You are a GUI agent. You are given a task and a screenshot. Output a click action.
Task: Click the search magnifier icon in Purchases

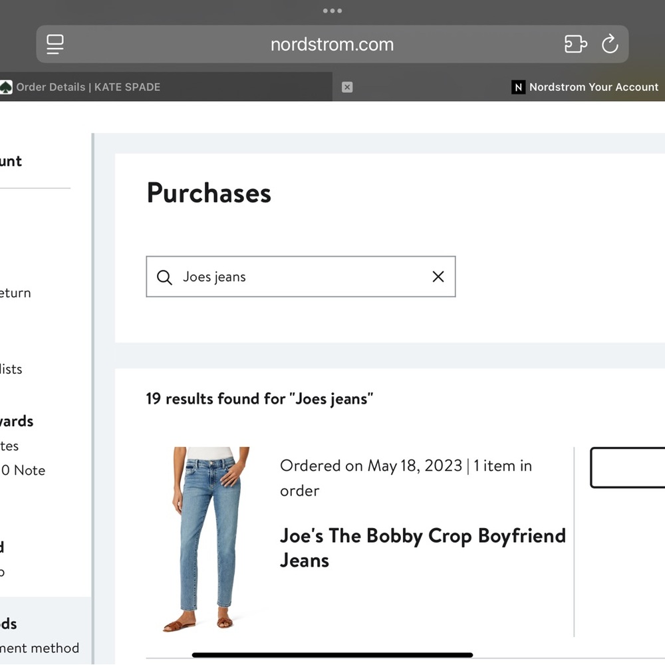[x=164, y=277]
